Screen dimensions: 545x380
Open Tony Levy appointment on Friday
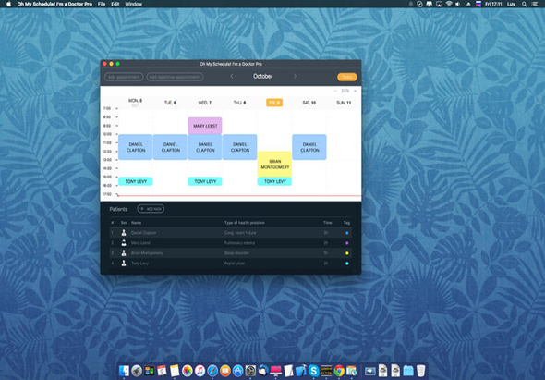tap(274, 181)
